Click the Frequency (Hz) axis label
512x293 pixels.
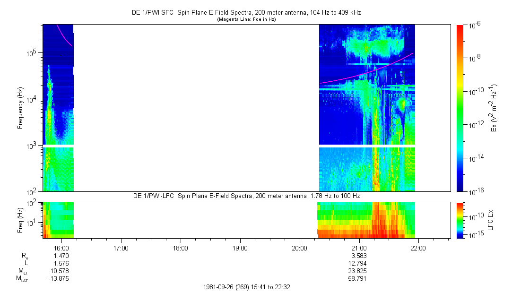20,108
